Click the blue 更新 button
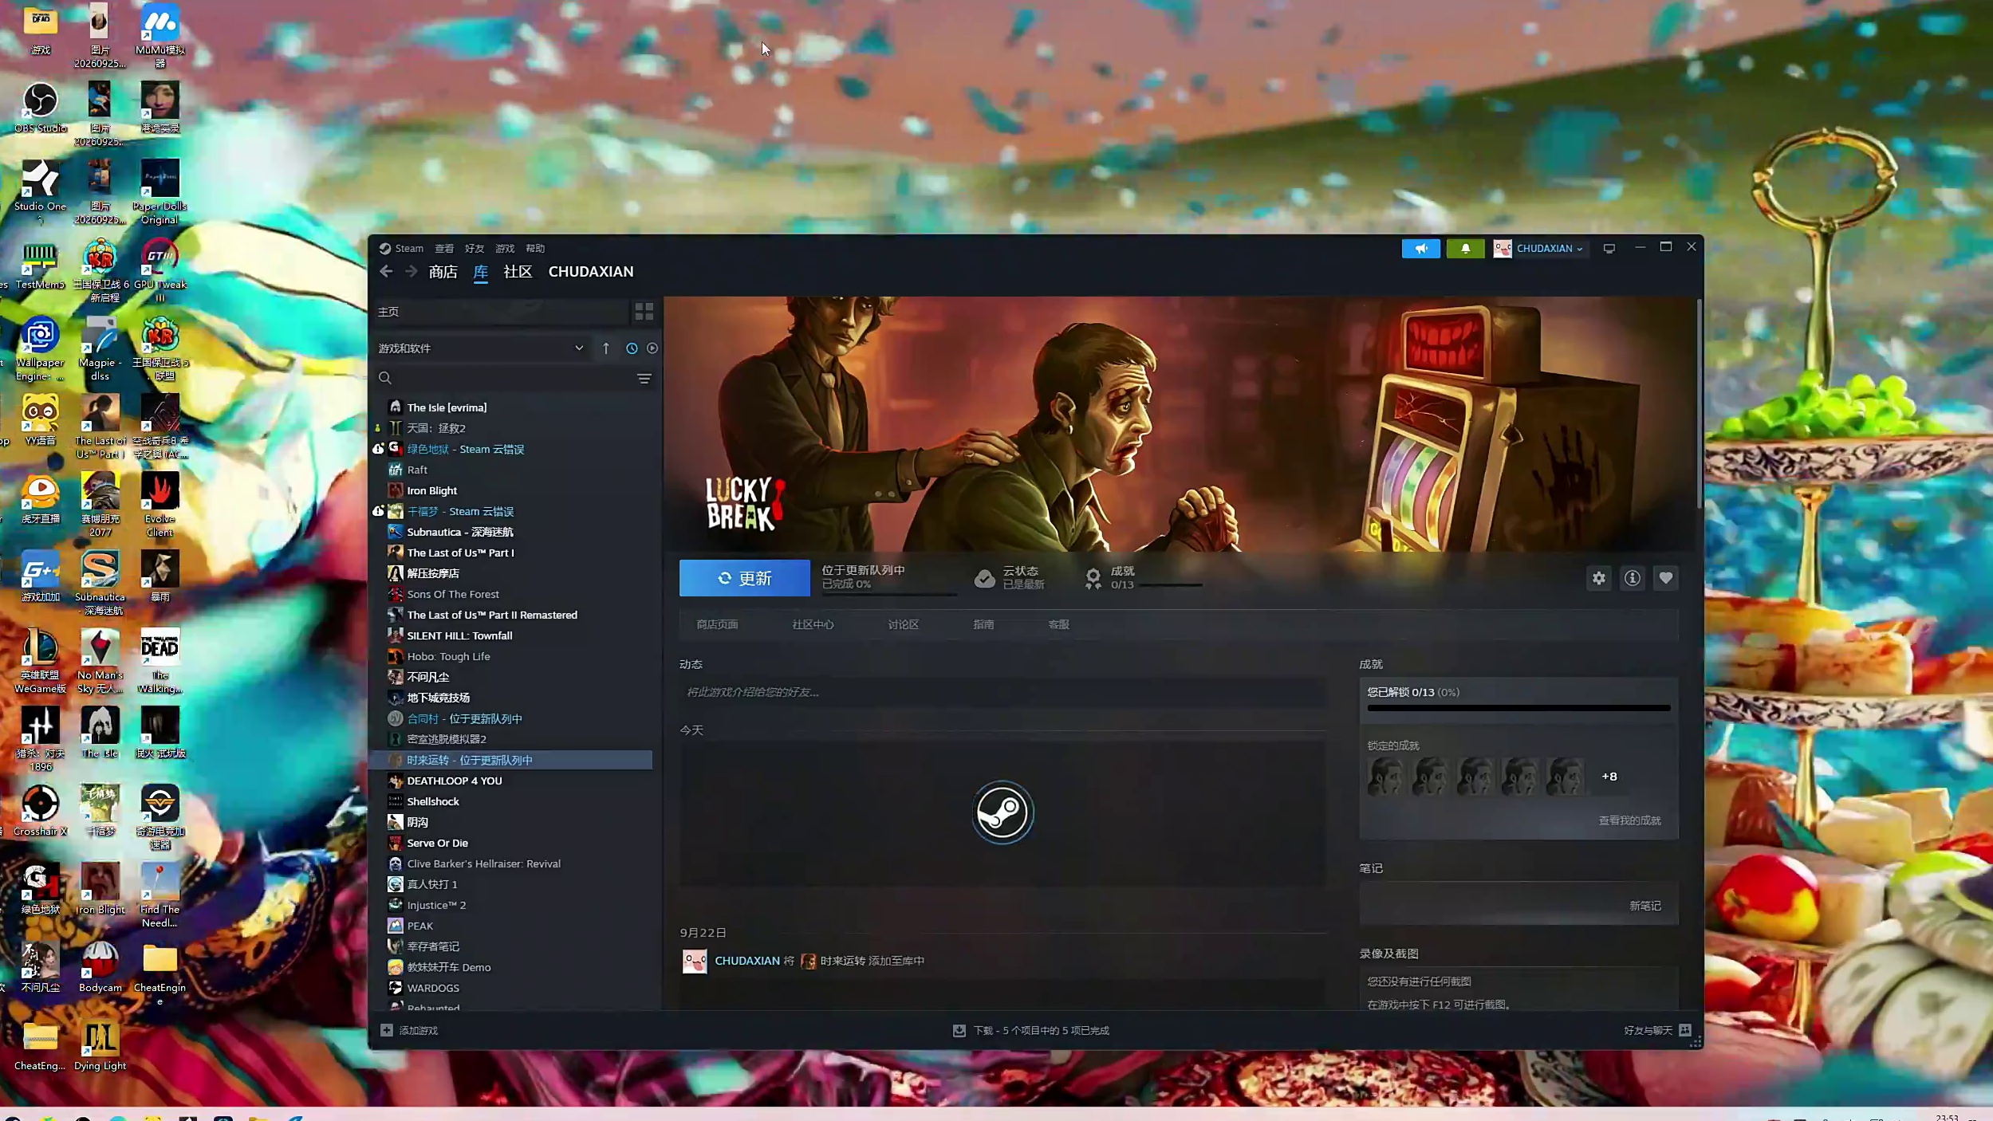Image resolution: width=1993 pixels, height=1121 pixels. pos(745,579)
